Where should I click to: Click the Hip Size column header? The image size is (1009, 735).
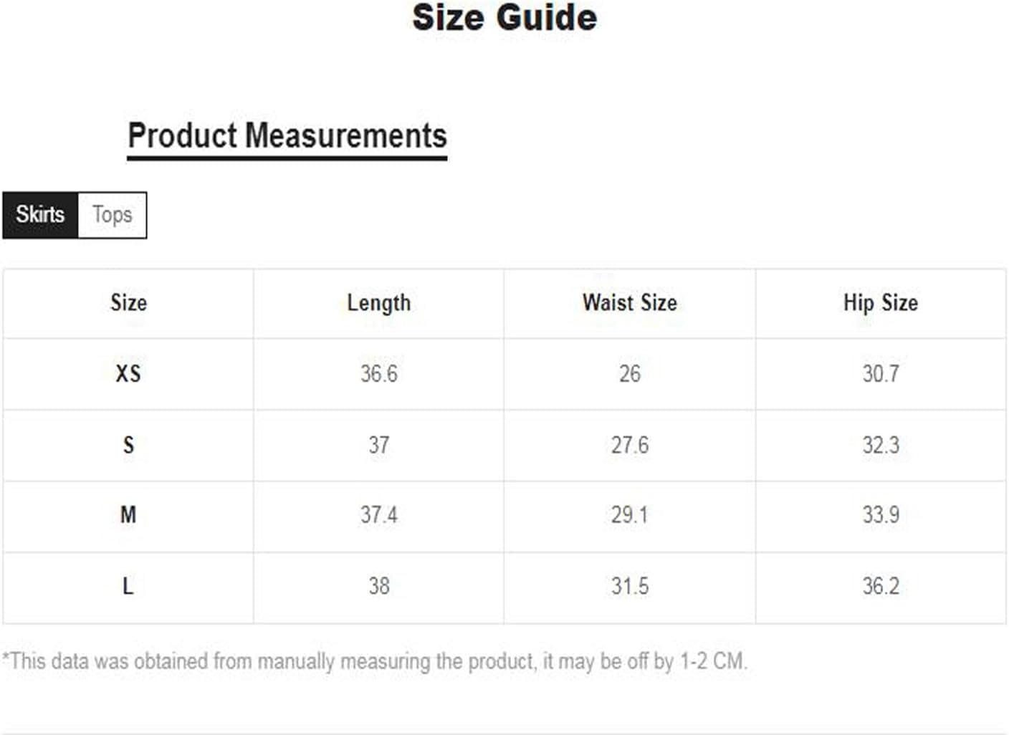coord(881,303)
